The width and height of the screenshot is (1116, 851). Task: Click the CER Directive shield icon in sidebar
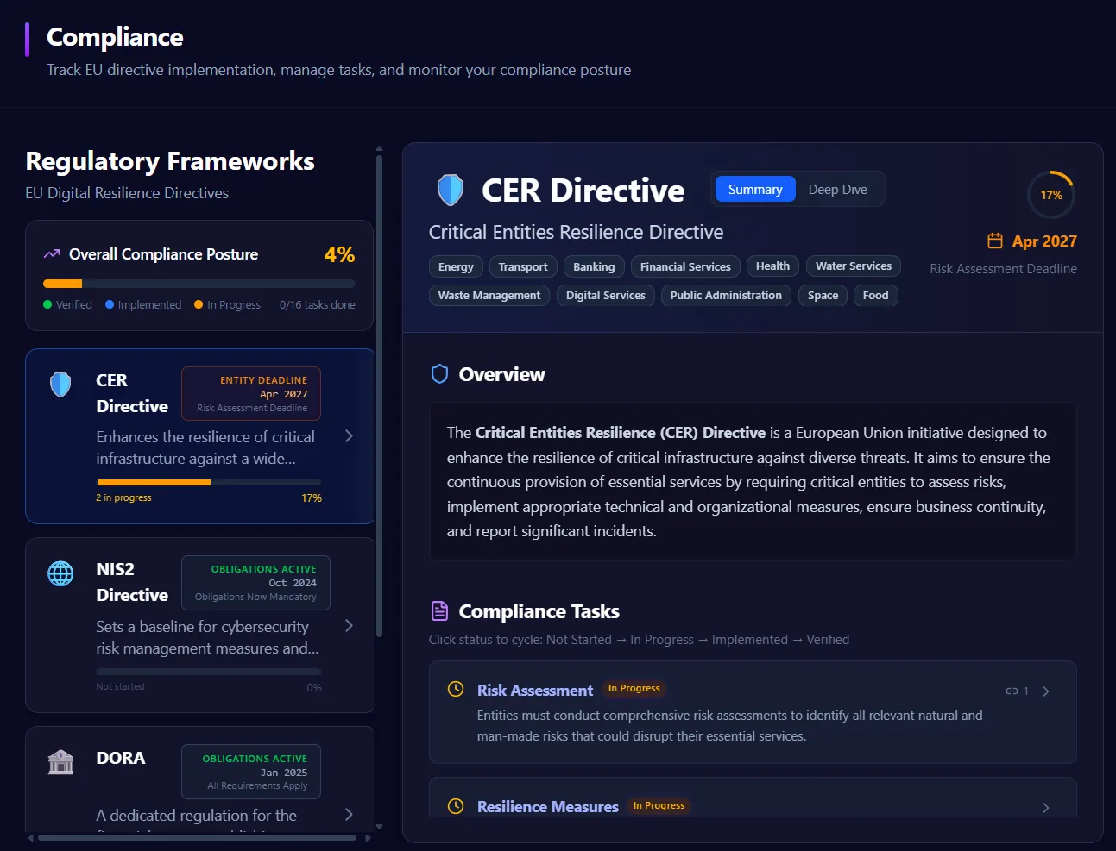point(60,385)
